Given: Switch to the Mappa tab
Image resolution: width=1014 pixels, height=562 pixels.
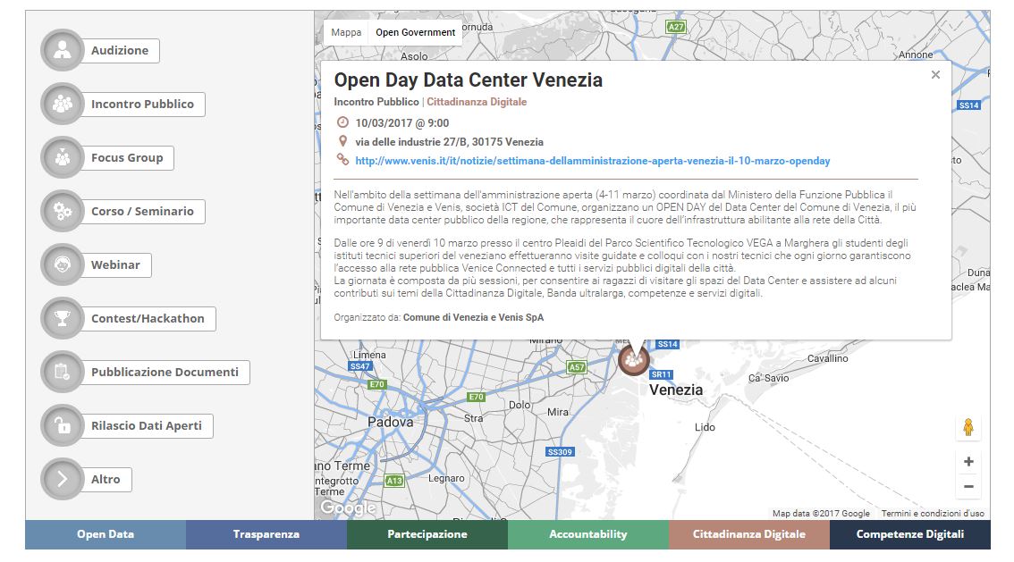Looking at the screenshot, I should [344, 32].
